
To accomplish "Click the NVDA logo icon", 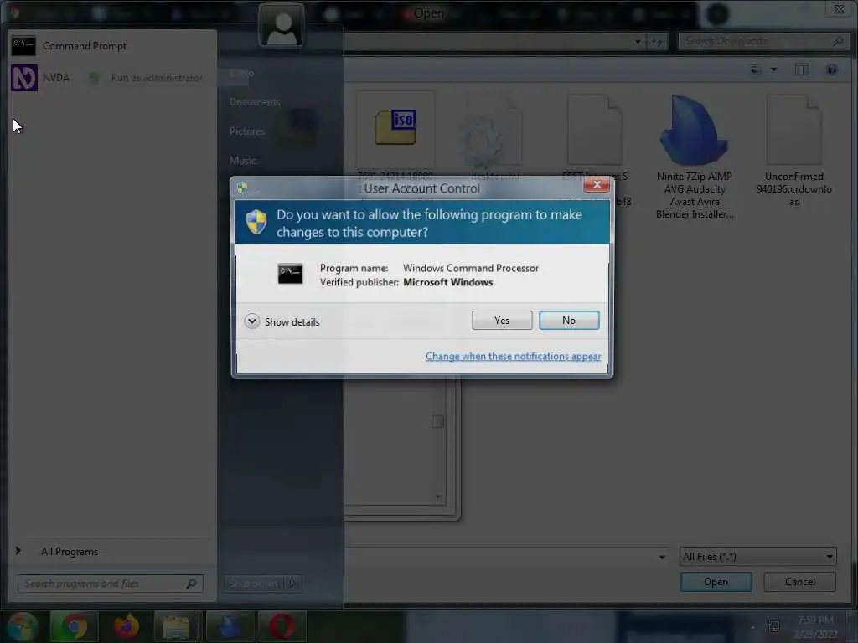I will pyautogui.click(x=24, y=78).
